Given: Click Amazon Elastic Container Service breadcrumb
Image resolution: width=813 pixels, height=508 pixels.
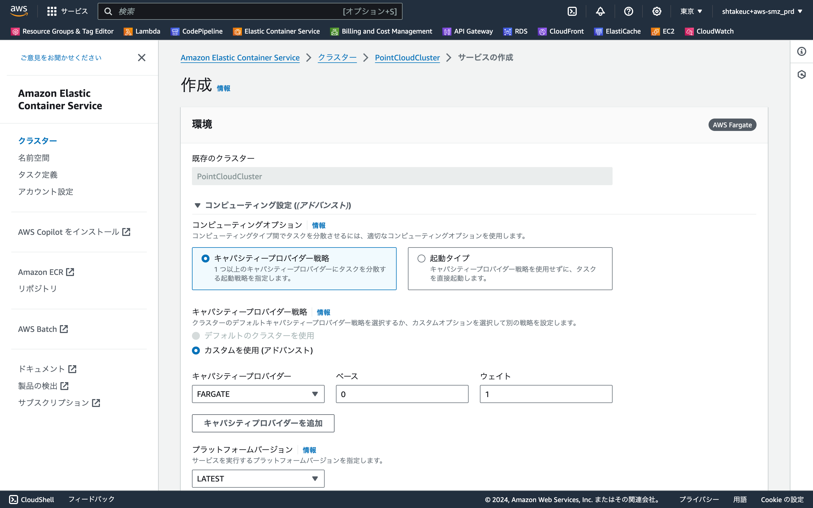Looking at the screenshot, I should [x=240, y=58].
